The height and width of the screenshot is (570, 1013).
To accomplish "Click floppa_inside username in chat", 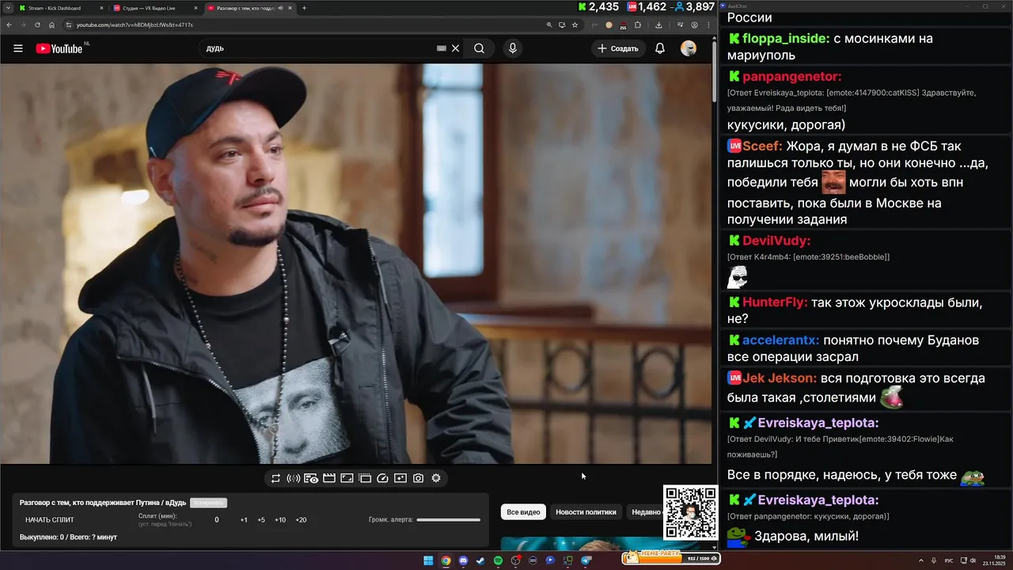I will pyautogui.click(x=785, y=38).
